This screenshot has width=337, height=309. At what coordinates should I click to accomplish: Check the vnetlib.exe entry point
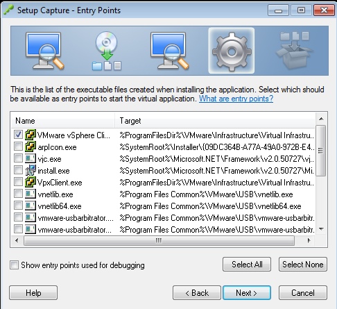tap(18, 194)
